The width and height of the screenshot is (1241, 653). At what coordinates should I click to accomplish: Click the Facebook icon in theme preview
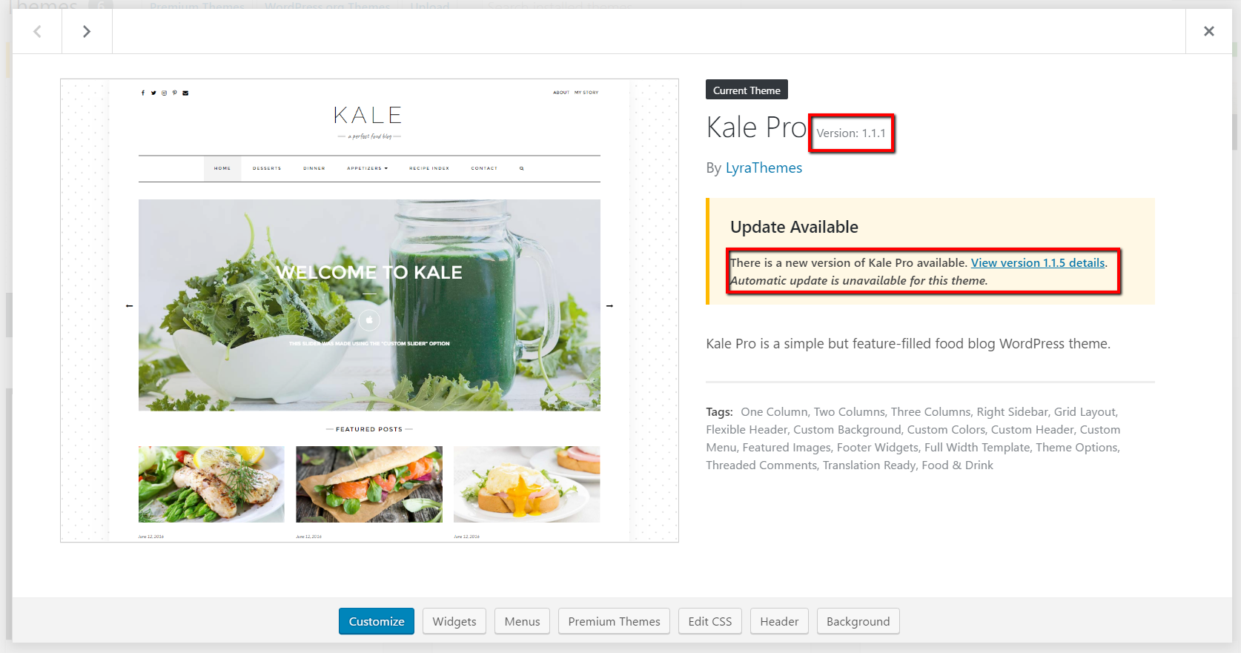[x=143, y=93]
